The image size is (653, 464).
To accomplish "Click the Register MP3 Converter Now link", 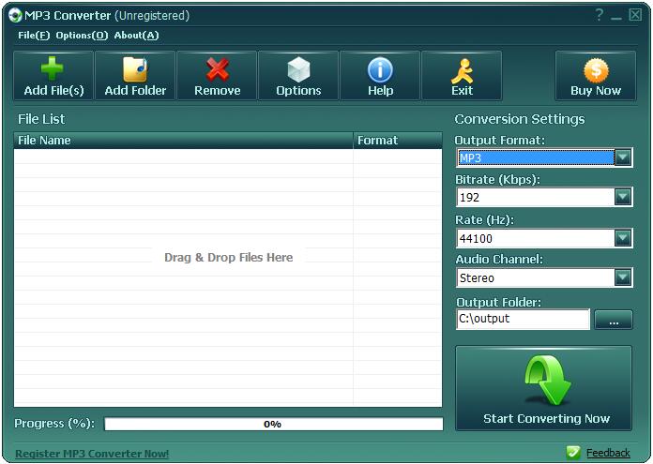I will [92, 454].
